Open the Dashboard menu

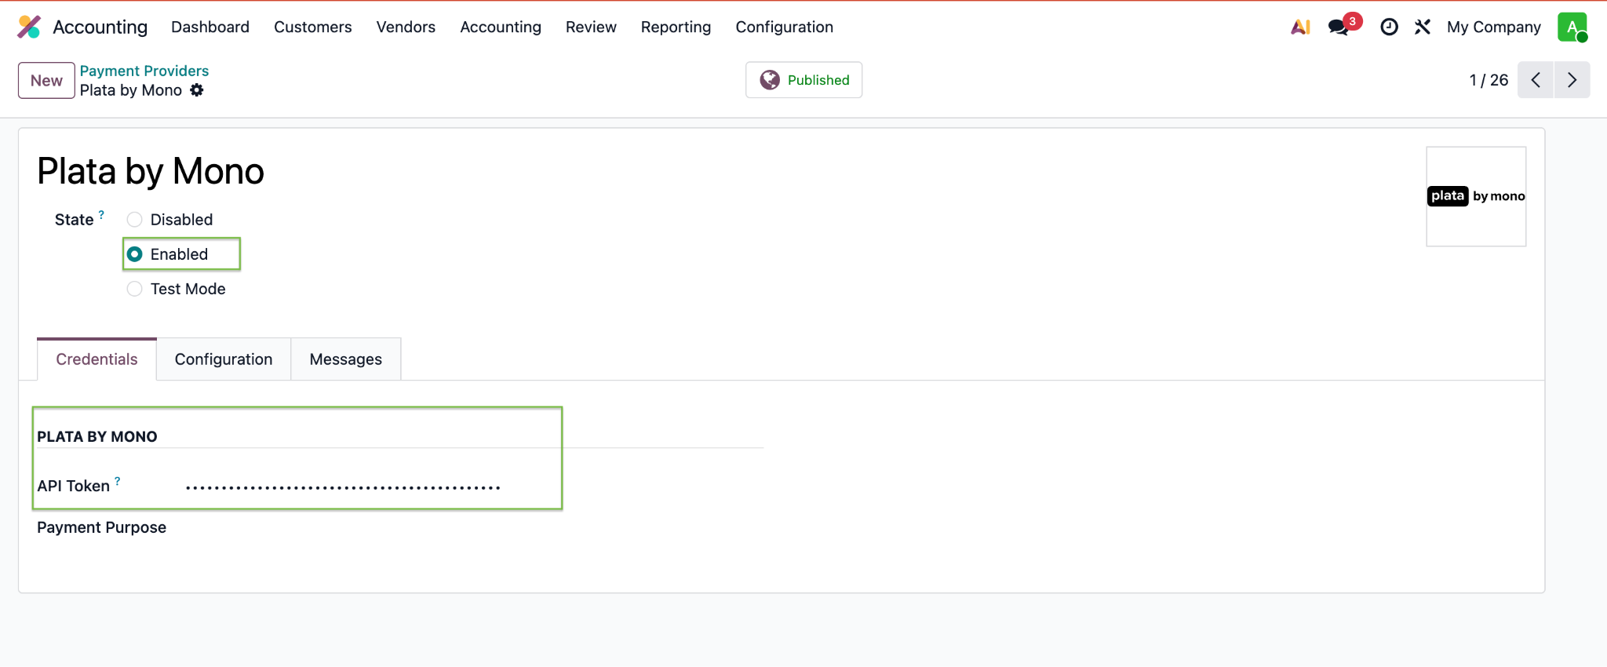point(210,27)
